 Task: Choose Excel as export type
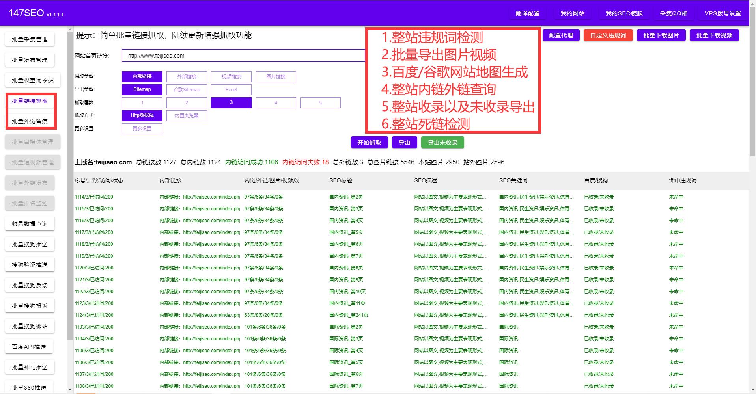231,89
